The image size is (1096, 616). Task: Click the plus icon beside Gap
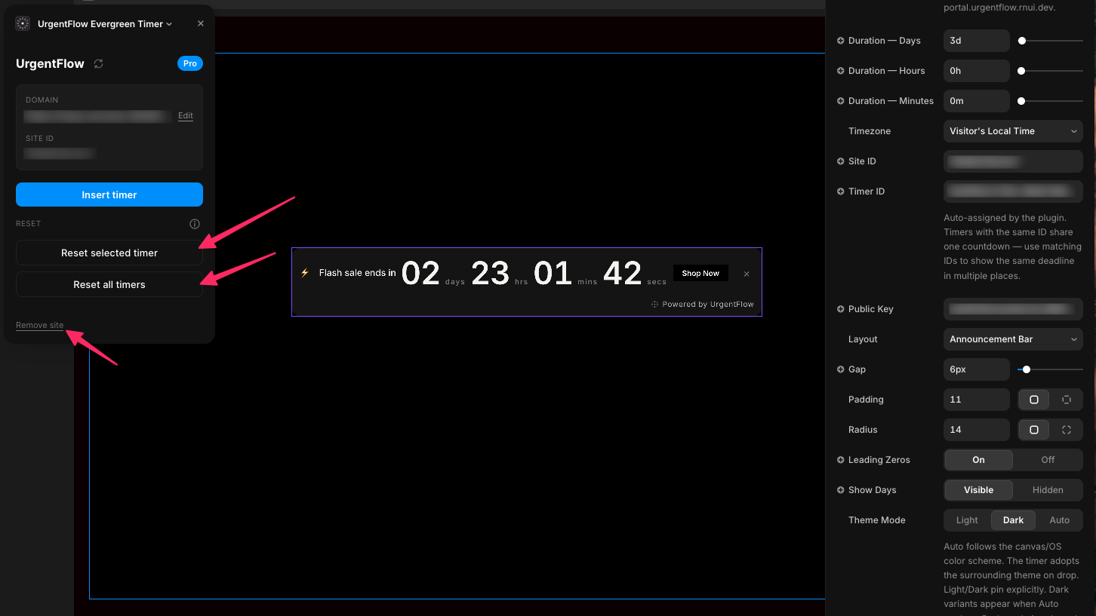click(841, 369)
